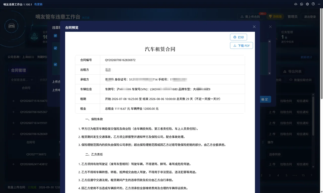Click the background dialog scrollbar down arrow

[x=270, y=73]
